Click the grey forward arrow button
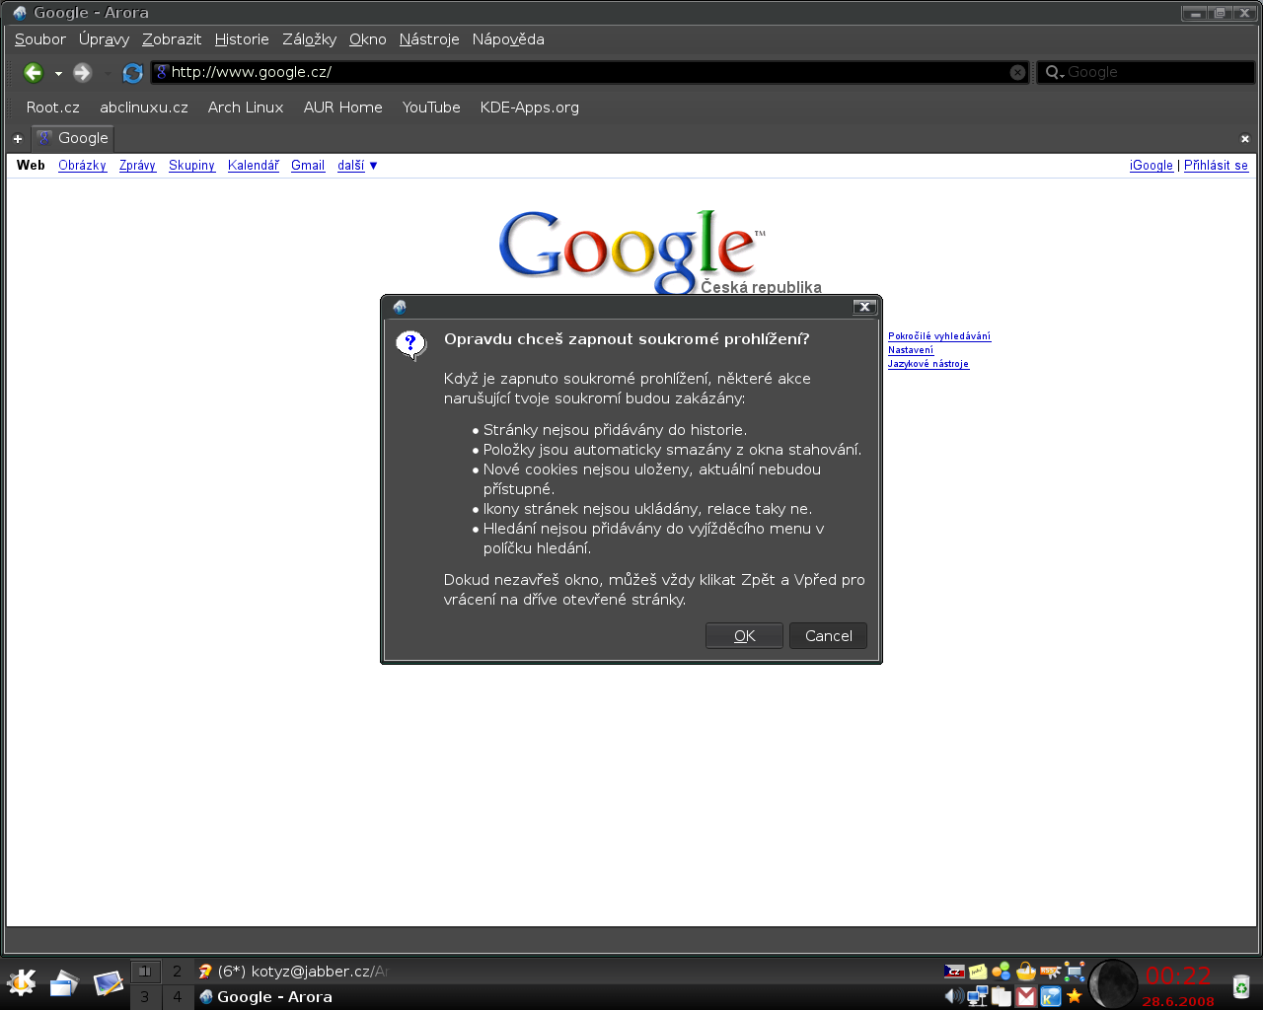 click(82, 72)
